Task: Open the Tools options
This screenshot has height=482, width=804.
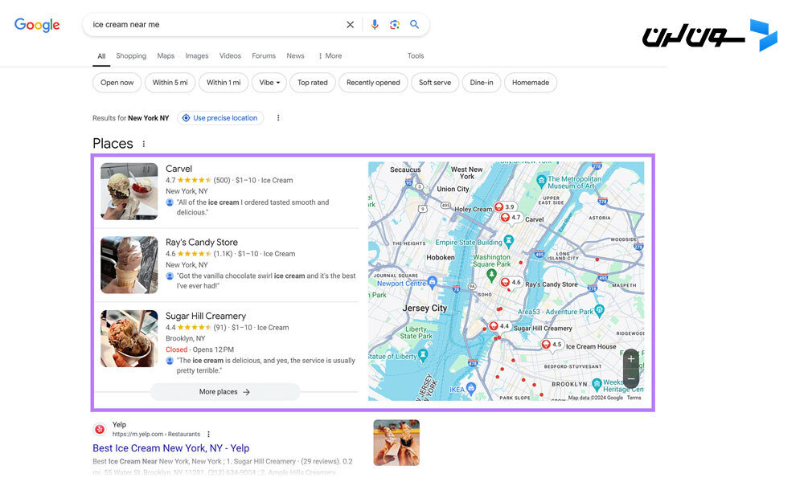Action: [416, 56]
